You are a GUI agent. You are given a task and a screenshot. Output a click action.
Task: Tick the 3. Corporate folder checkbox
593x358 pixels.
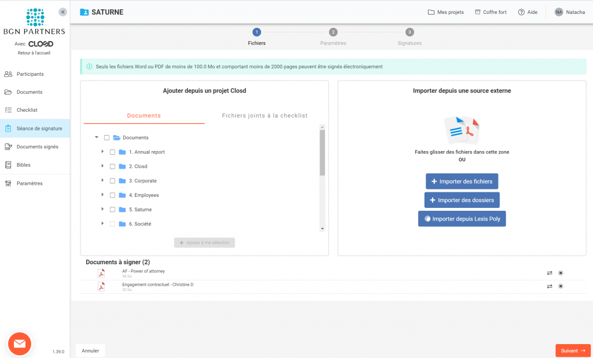click(112, 181)
